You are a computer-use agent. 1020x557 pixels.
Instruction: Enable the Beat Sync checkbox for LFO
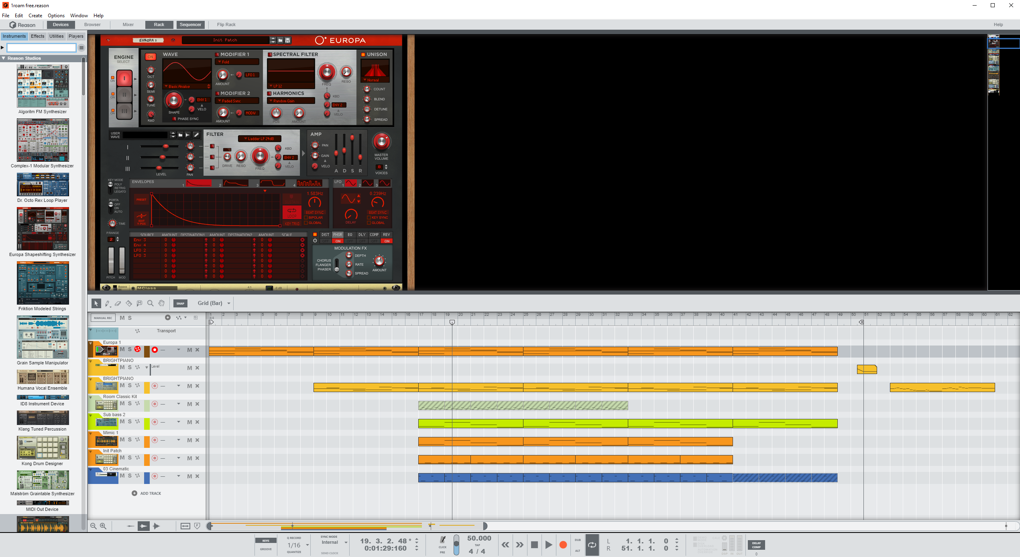tap(378, 212)
